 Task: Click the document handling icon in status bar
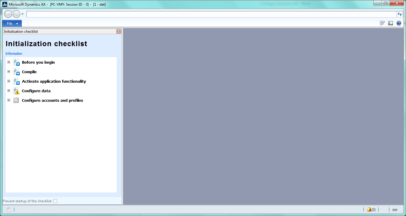tap(9, 209)
